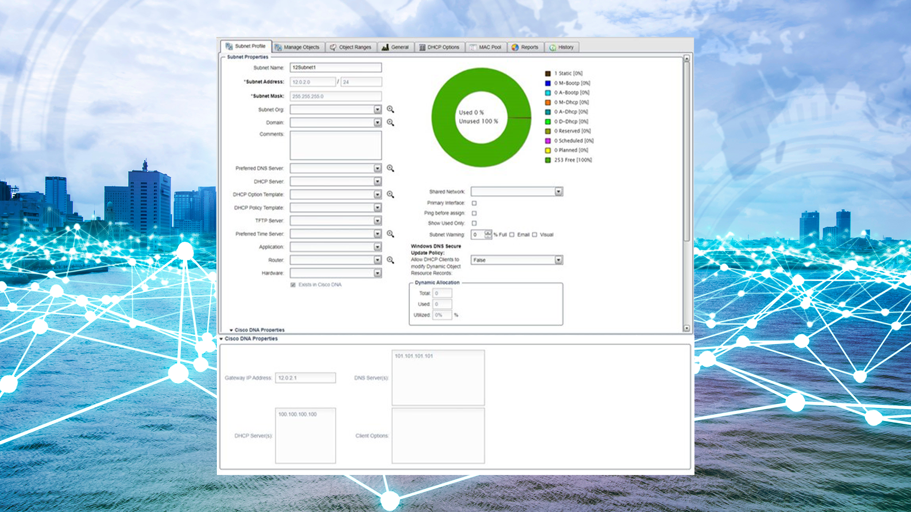This screenshot has width=911, height=512.
Task: Open Windows DNS Secure Update False dropdown
Action: (x=558, y=260)
